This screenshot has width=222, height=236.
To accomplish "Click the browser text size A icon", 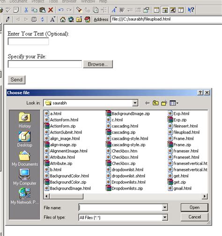I will point(52,20).
